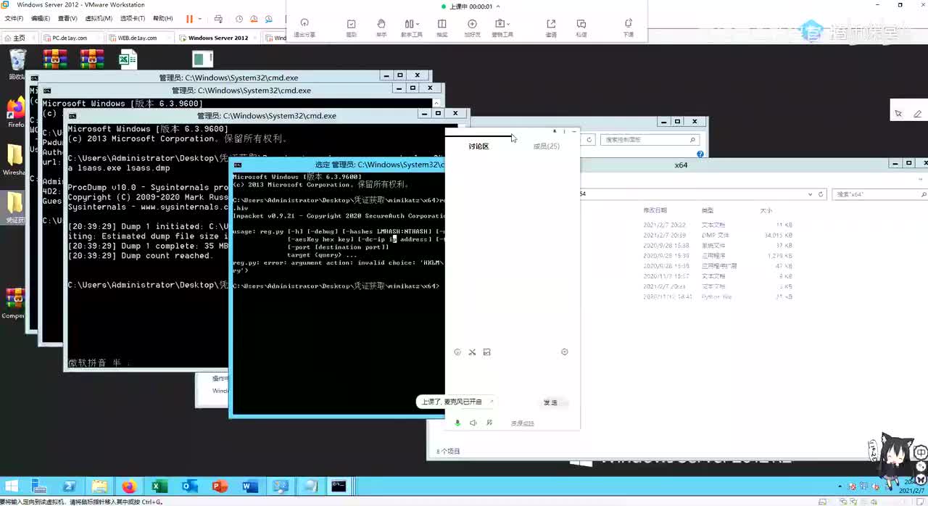
Task: Click the snapshot manager icon
Action: point(270,19)
